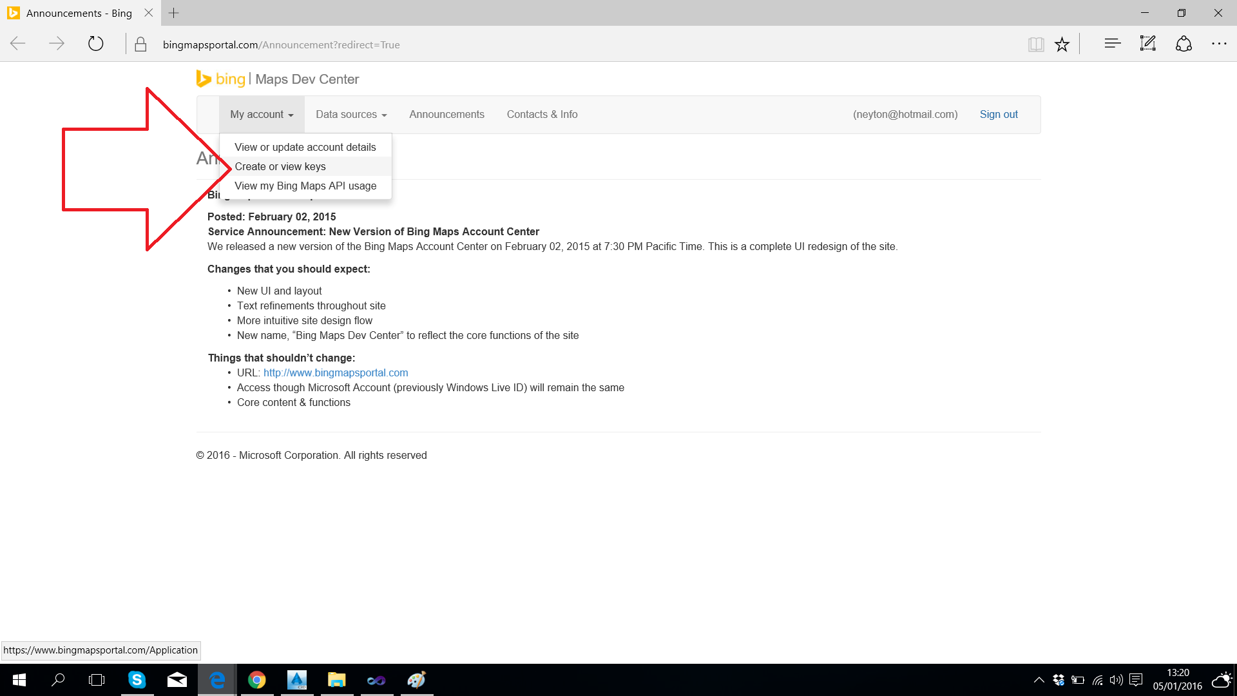Screen dimensions: 1237x696
Task: Collapse the My account dropdown
Action: pyautogui.click(x=262, y=115)
